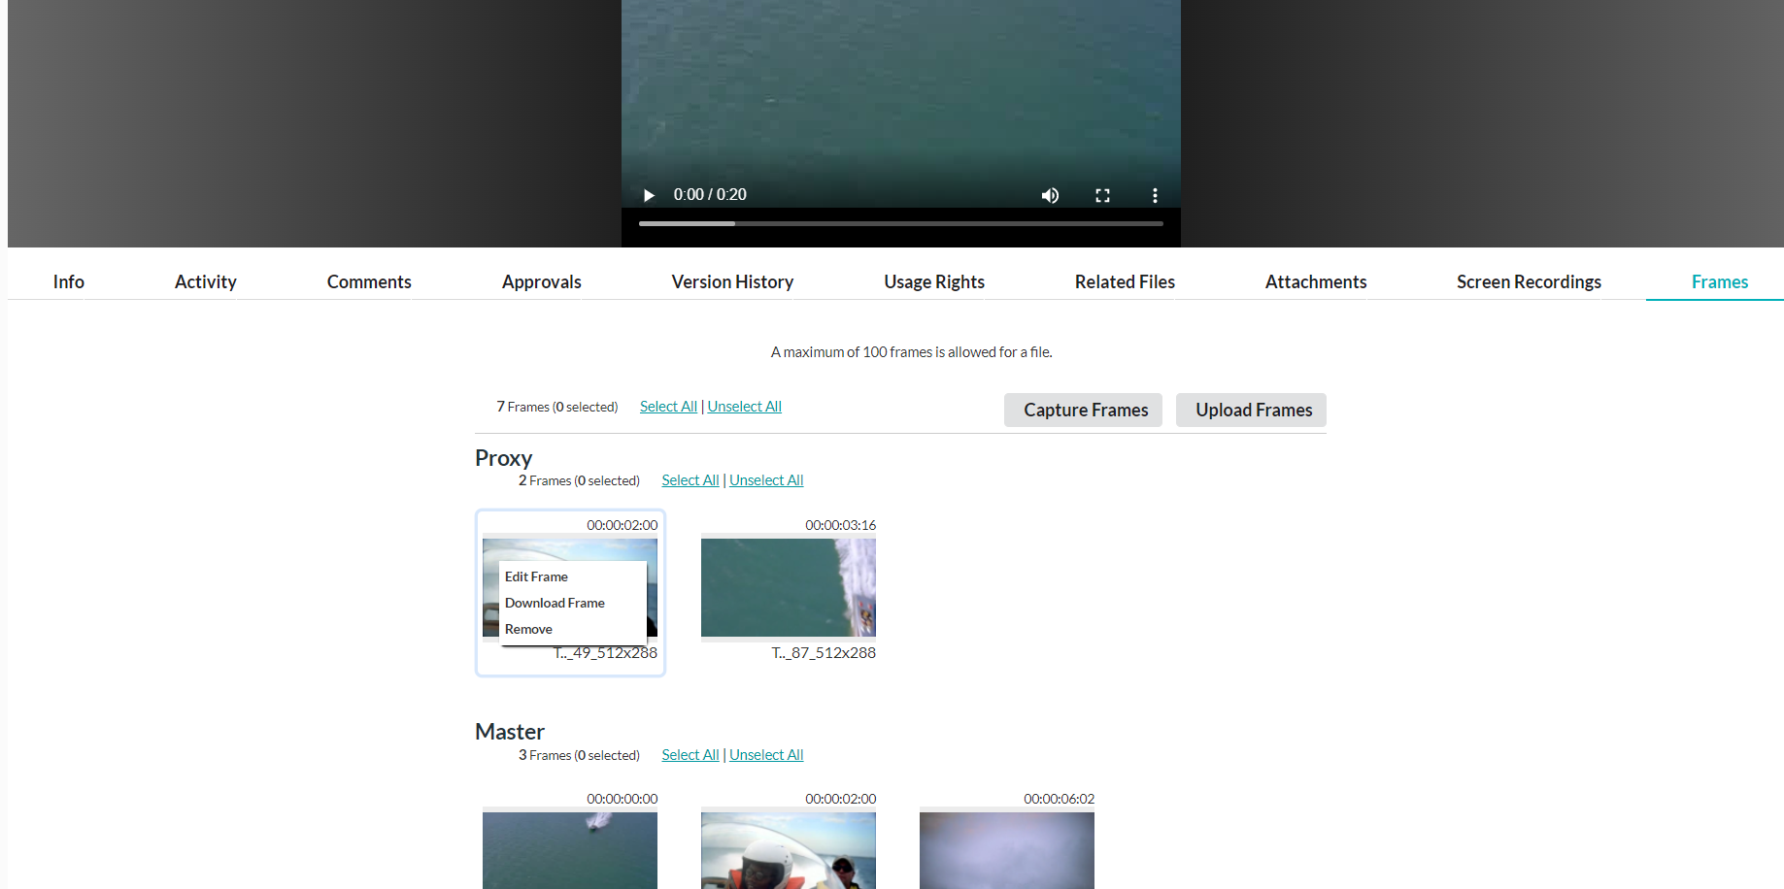This screenshot has height=889, width=1784.
Task: Open the Screen Recordings tab
Action: [1529, 281]
